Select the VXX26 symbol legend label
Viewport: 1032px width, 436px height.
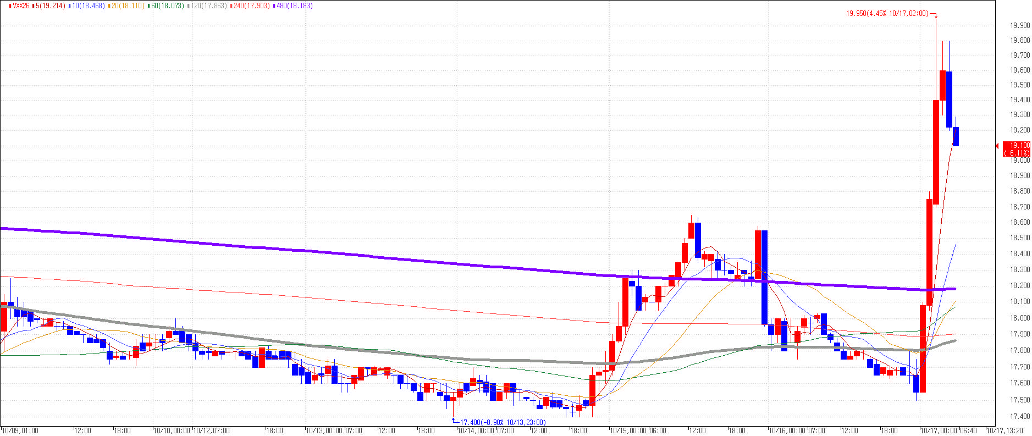[20, 5]
